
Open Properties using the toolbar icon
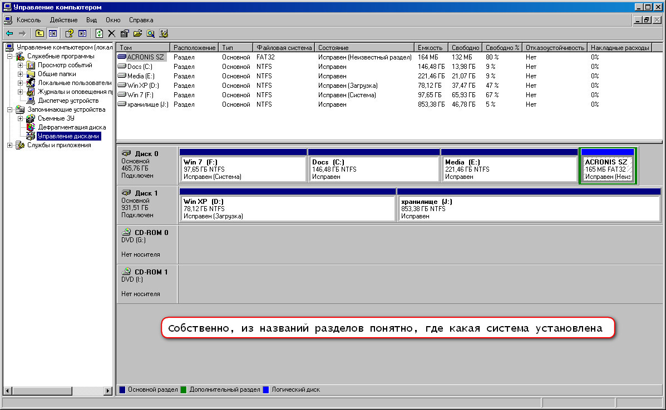click(125, 33)
